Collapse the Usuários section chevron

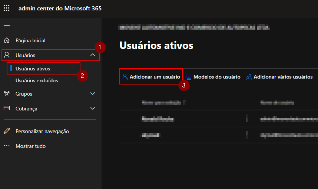coord(93,55)
